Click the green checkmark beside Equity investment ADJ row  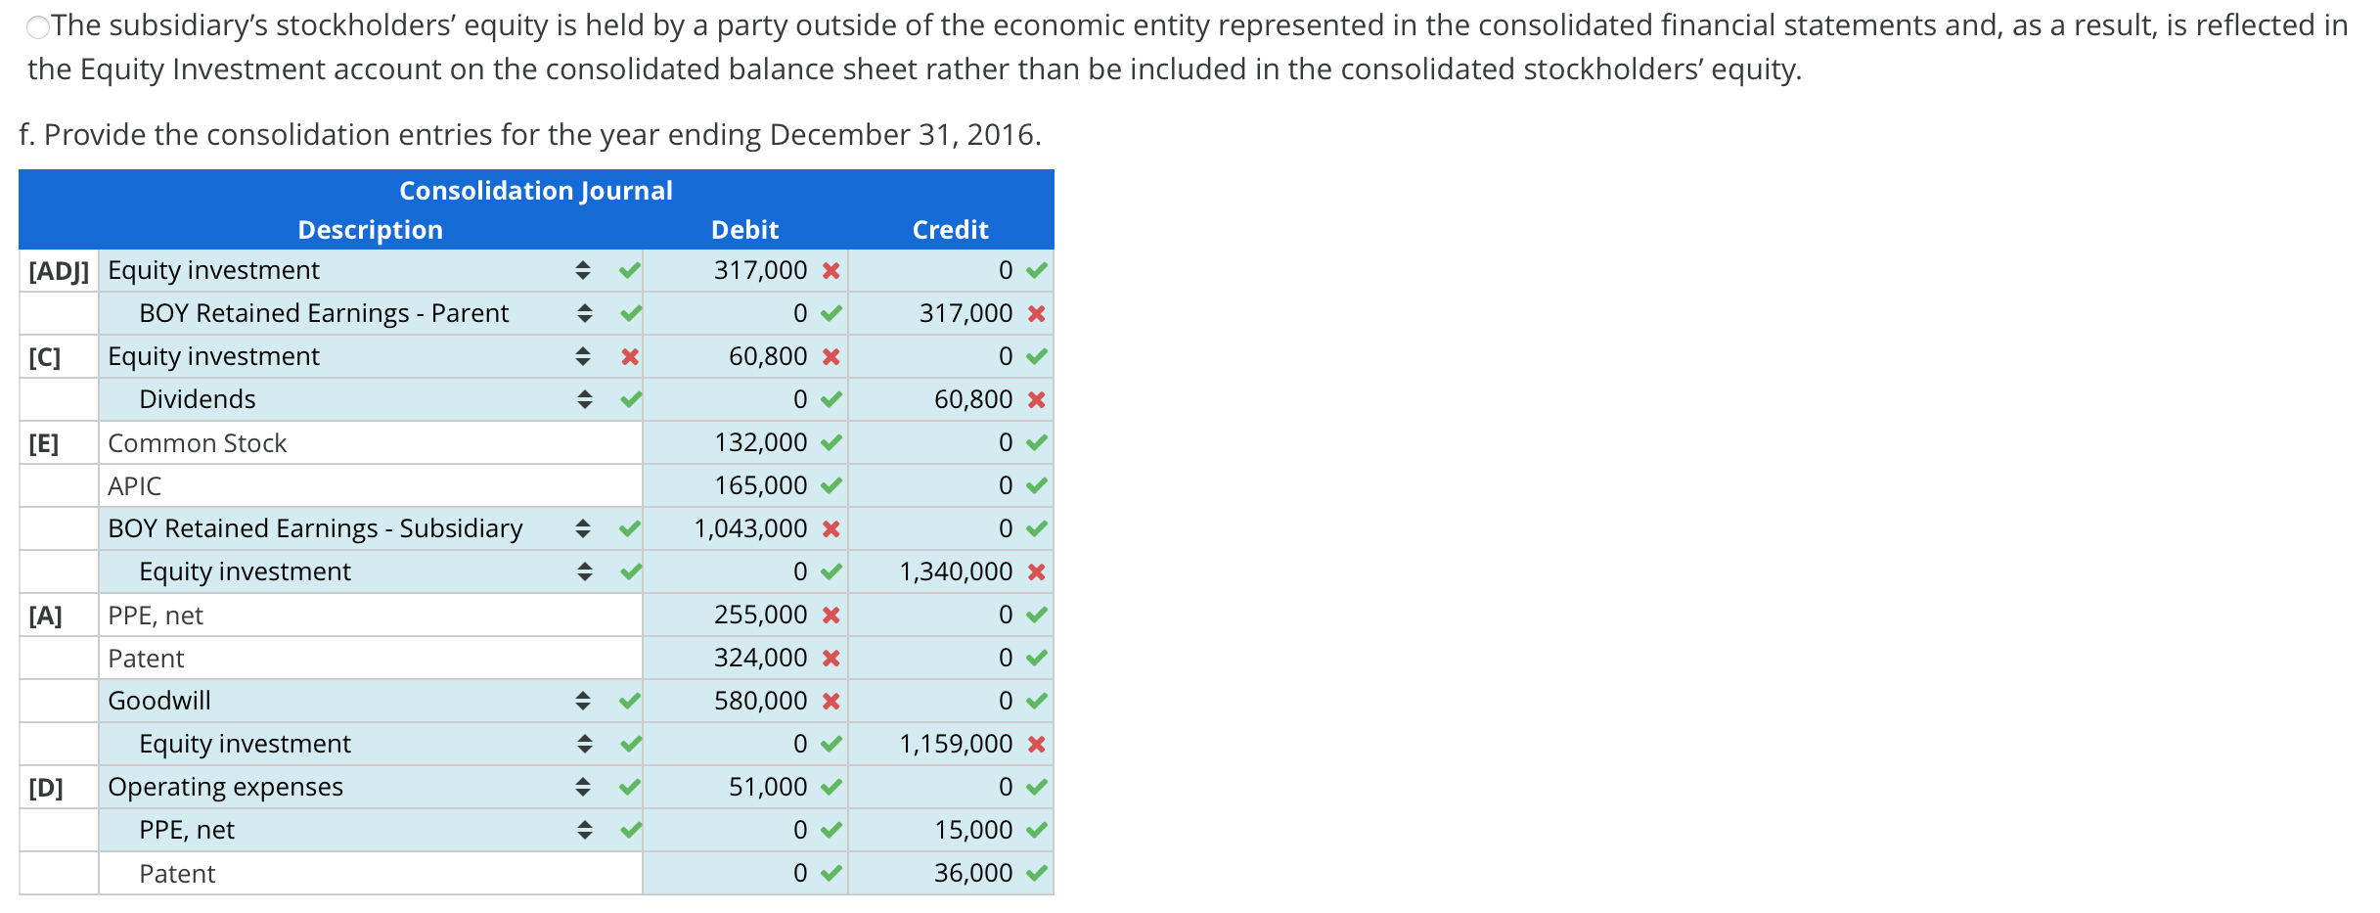(630, 270)
